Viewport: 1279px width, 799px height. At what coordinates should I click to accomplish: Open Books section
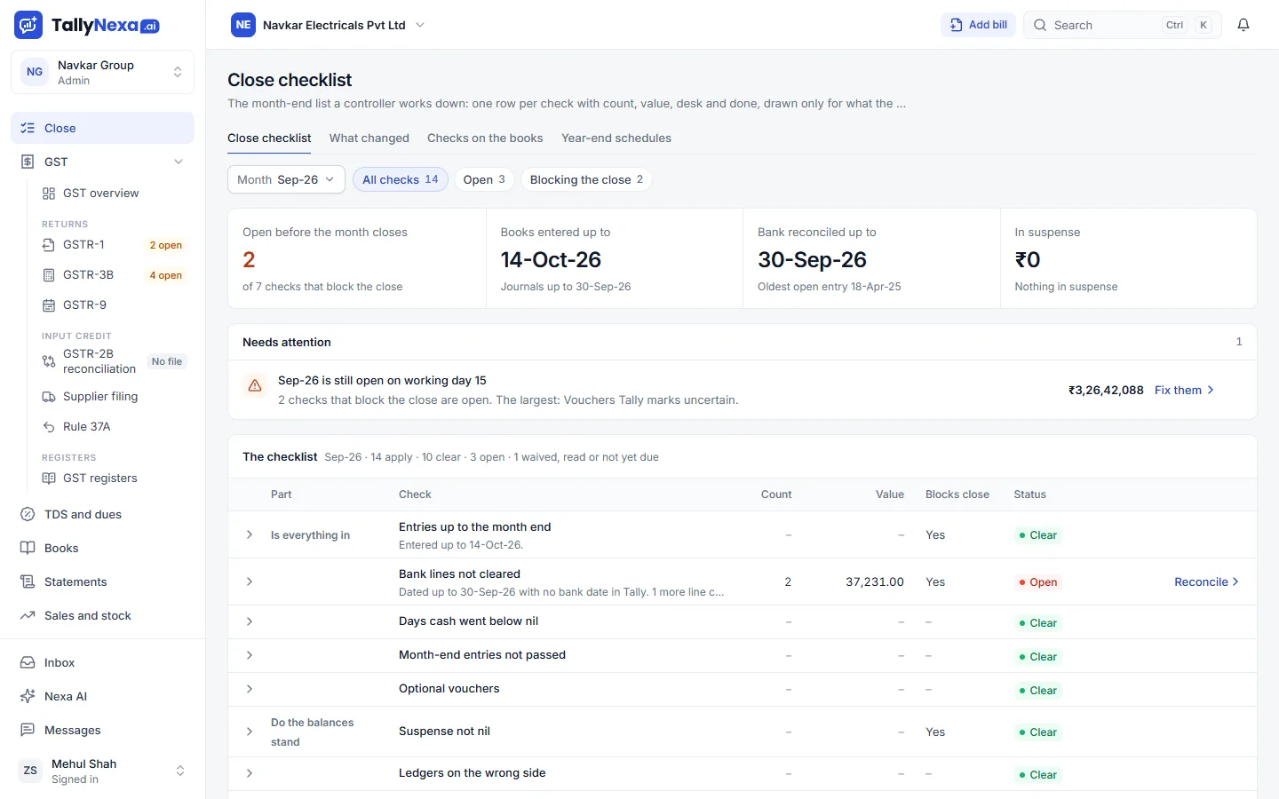(102, 548)
